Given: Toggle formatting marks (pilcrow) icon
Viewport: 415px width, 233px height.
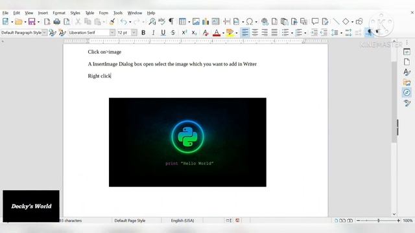Looking at the screenshot, I should [x=171, y=21].
